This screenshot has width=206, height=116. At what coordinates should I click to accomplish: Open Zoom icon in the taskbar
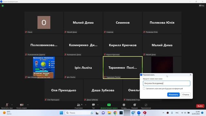[x=139, y=113]
